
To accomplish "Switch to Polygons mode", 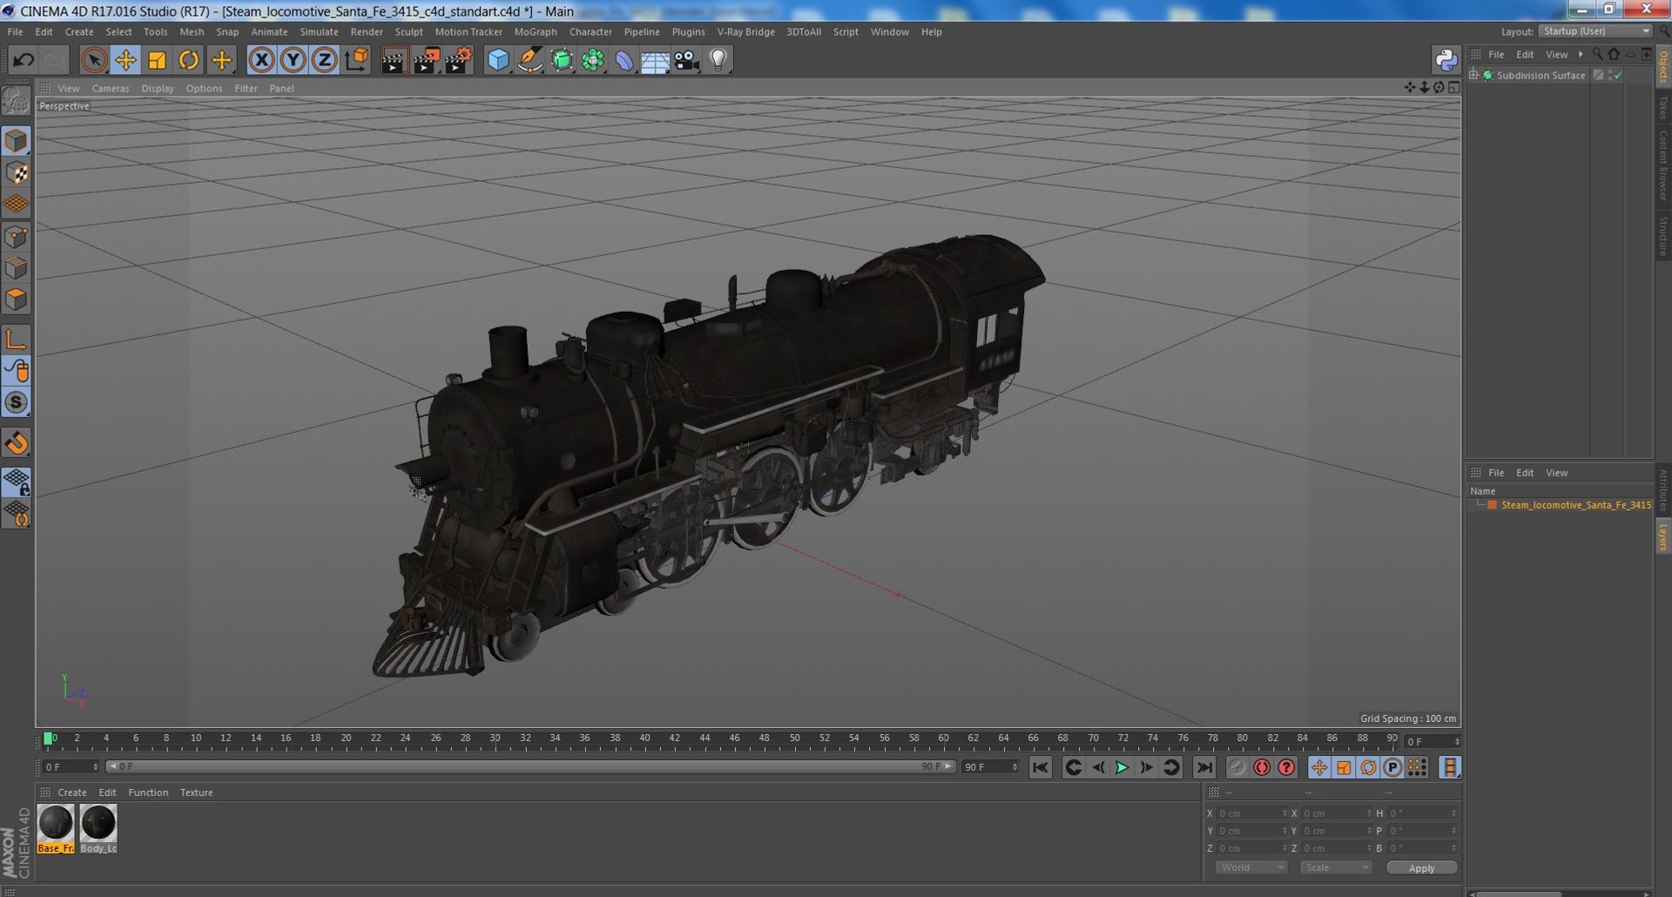I will click(x=17, y=300).
